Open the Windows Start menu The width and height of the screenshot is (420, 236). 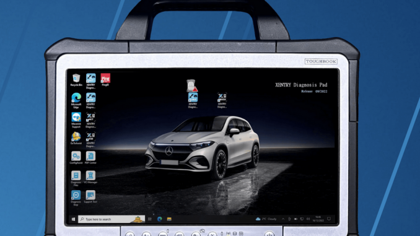click(73, 219)
